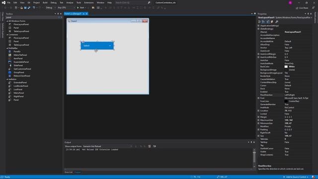Collapse the DotNetBar toolbox group
The height and width of the screenshot is (179, 318).
tap(7, 48)
